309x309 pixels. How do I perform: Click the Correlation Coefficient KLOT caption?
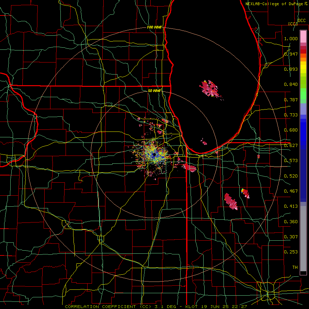[x=156, y=307]
